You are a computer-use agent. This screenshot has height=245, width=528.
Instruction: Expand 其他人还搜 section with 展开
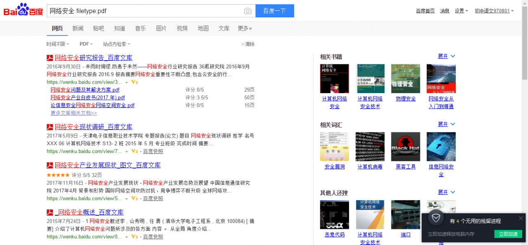pyautogui.click(x=446, y=193)
